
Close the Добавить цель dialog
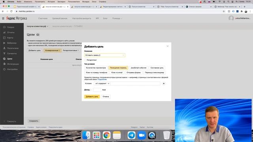168,46
